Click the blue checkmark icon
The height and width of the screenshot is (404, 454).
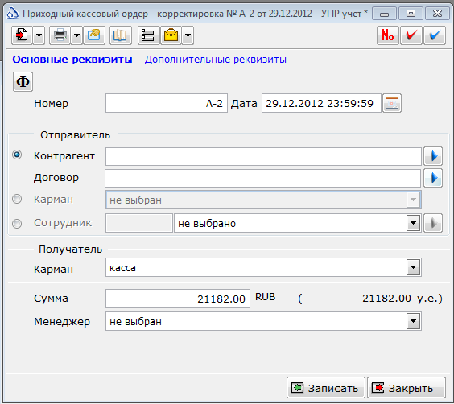435,35
